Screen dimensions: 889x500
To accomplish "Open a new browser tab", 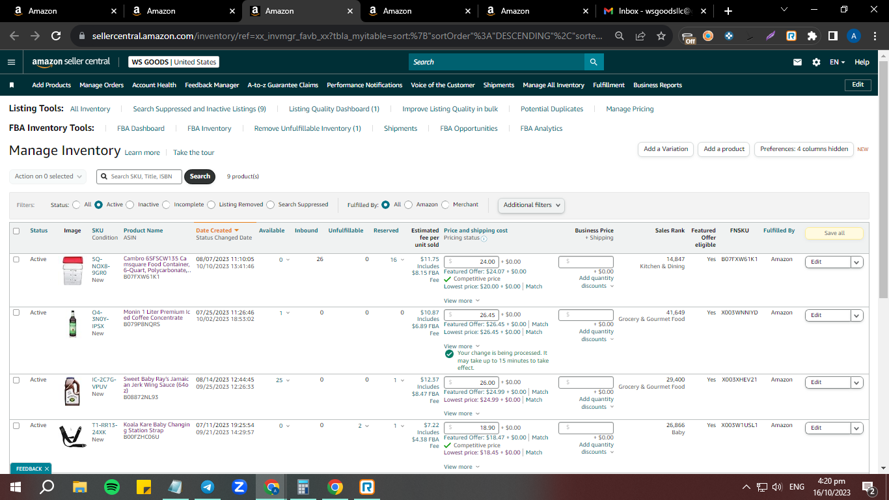I will (728, 11).
